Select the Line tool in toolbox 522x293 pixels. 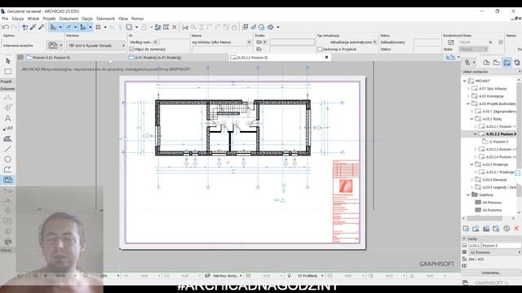point(7,149)
